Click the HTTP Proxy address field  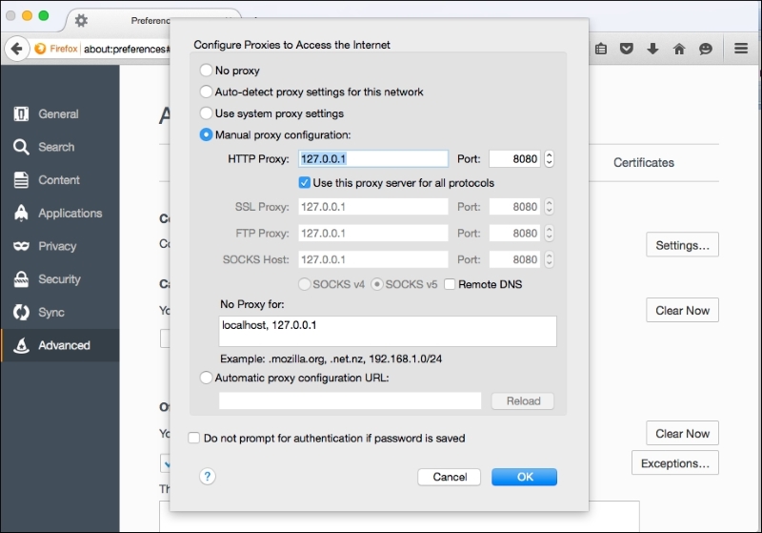point(373,159)
